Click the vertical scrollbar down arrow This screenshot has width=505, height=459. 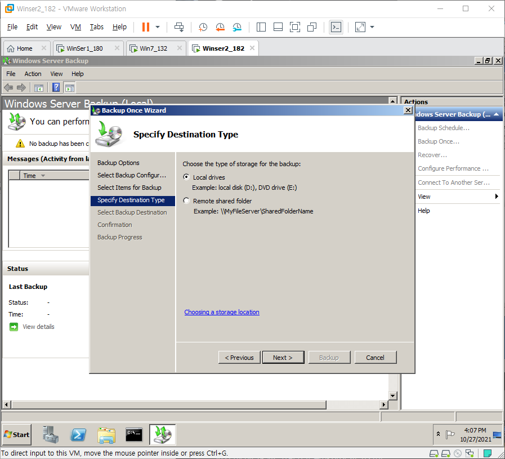393,395
